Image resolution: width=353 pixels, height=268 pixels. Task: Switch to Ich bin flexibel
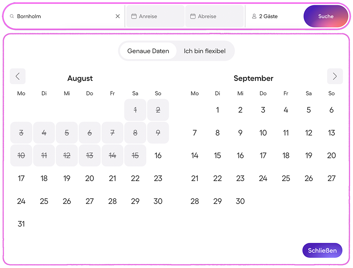pos(205,51)
